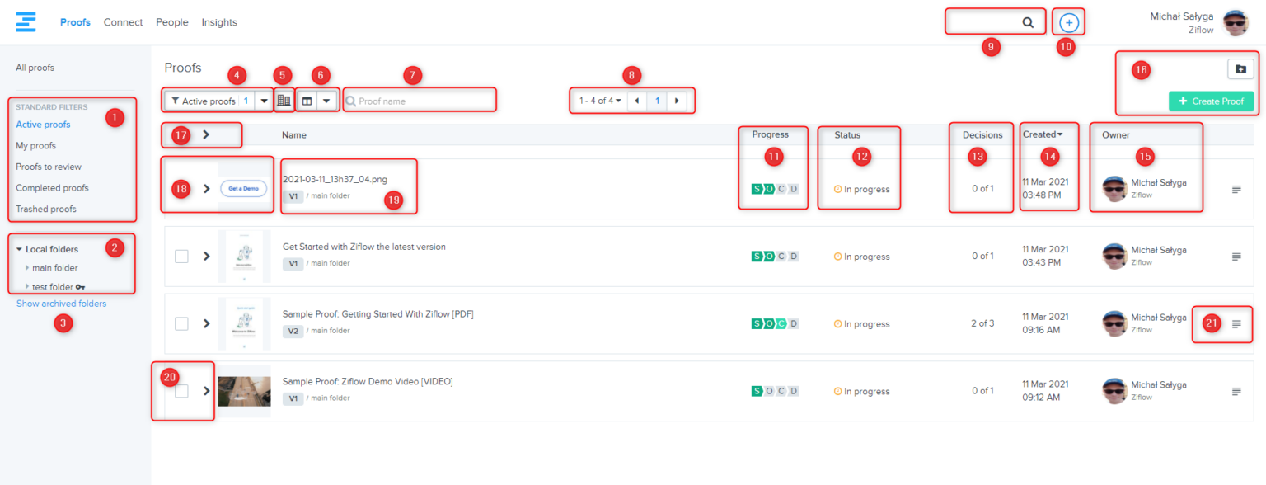Open the row actions menu for Getting Started proof
Viewport: 1266px width, 485px height.
(1236, 323)
